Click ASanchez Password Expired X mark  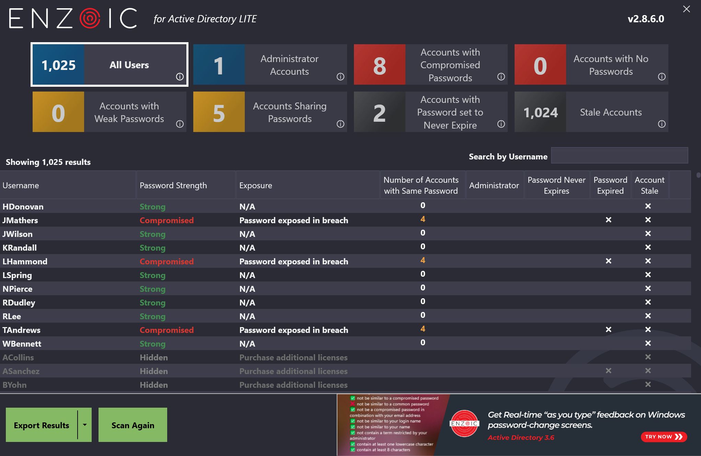click(609, 371)
